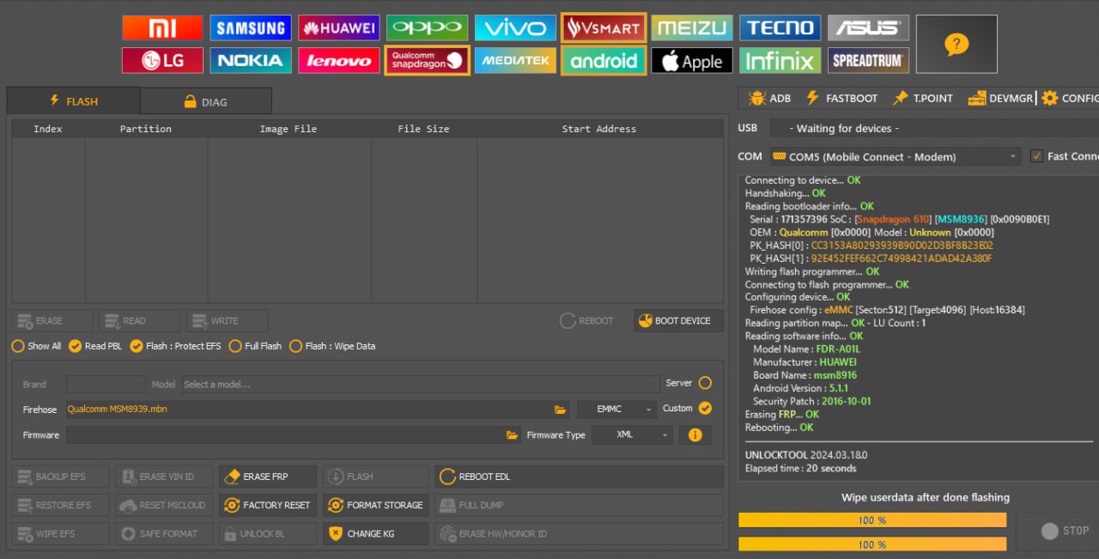Select the Vsmart brand logo

(604, 27)
